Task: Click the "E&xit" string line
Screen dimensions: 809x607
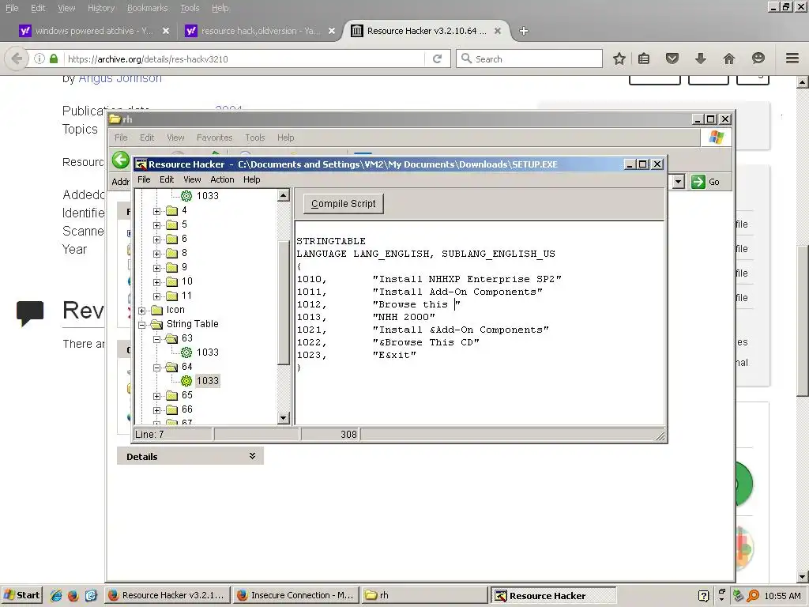Action: click(356, 355)
